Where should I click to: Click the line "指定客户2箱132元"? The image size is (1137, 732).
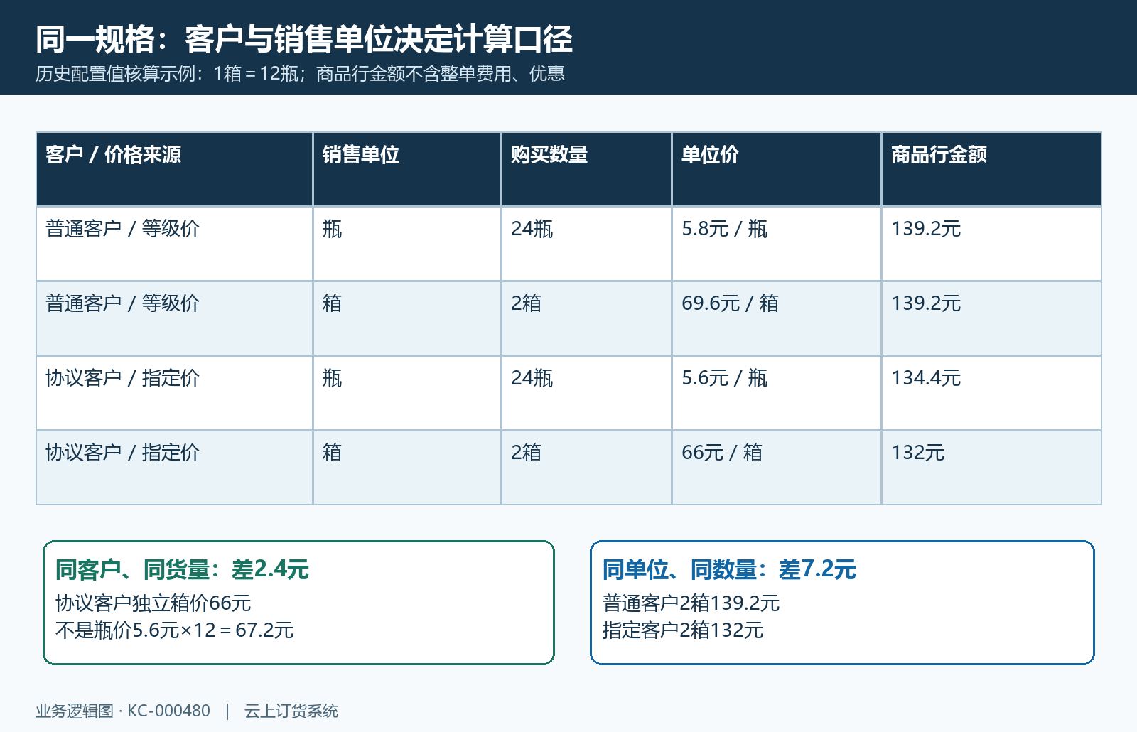pyautogui.click(x=683, y=630)
